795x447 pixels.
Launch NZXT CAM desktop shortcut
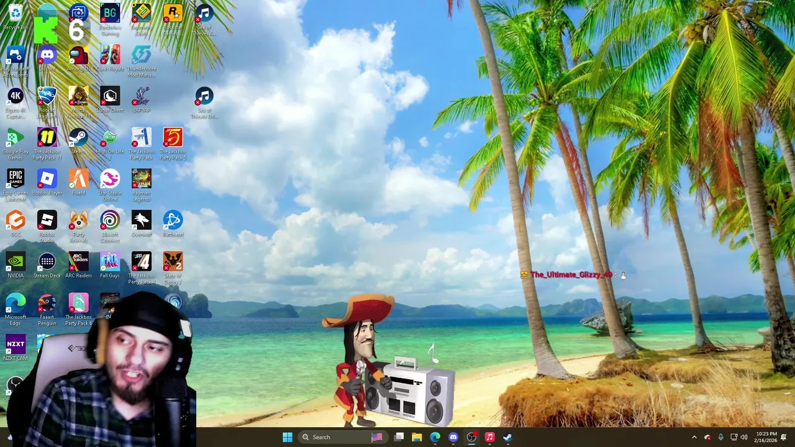click(x=15, y=348)
